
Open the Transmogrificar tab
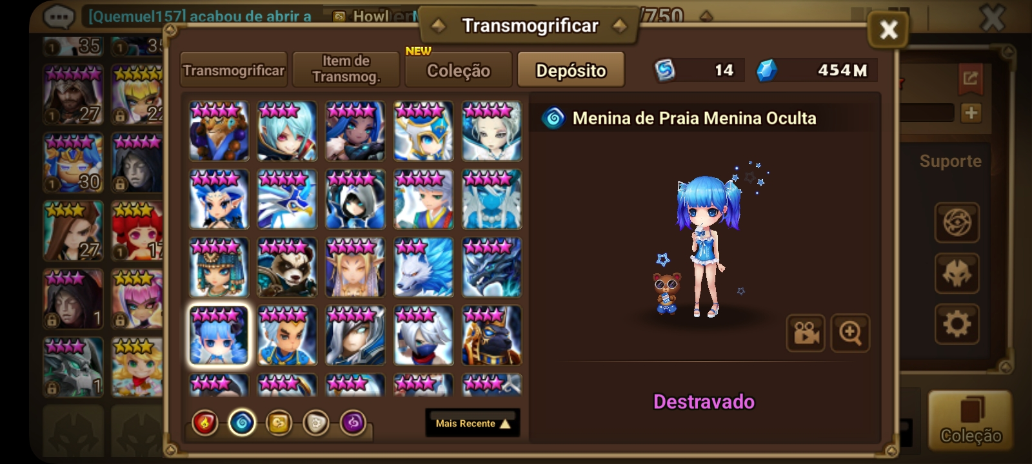pos(233,70)
